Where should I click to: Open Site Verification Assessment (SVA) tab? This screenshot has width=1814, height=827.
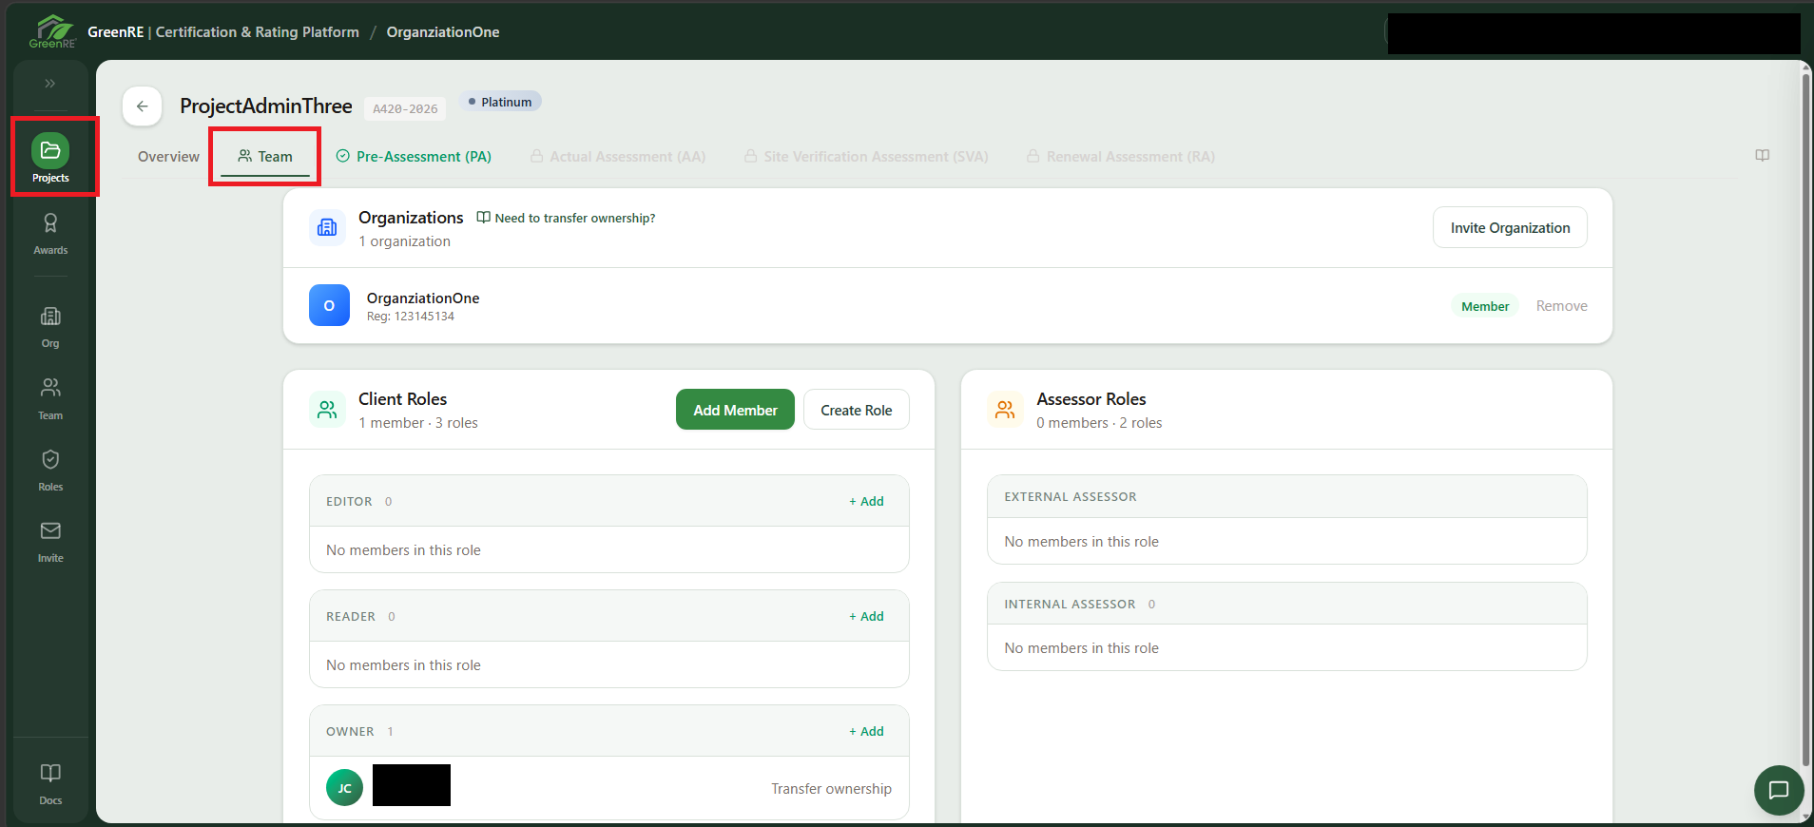[x=866, y=157]
